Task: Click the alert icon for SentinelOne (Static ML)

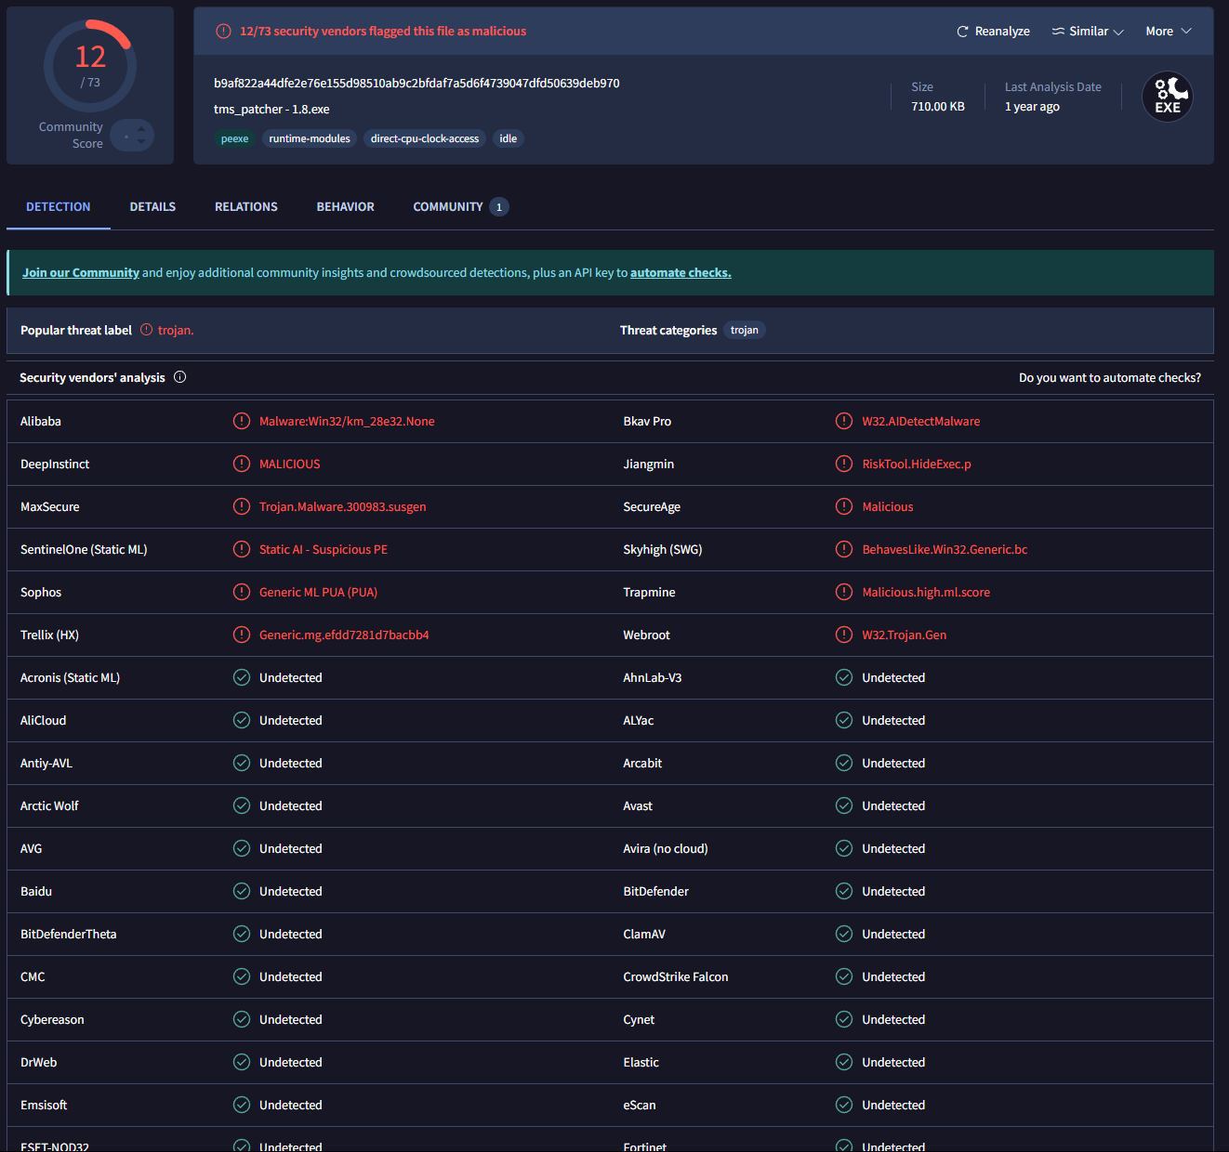Action: (242, 549)
